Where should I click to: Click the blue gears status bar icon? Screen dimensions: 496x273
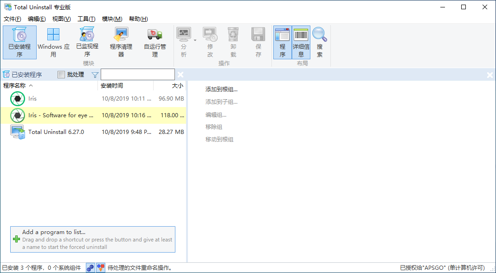tap(90, 268)
